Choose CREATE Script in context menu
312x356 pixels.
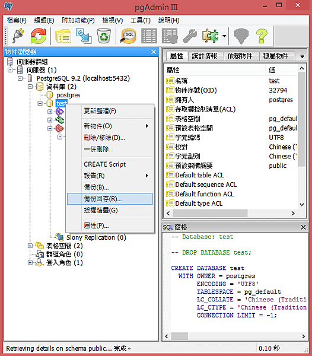point(110,164)
